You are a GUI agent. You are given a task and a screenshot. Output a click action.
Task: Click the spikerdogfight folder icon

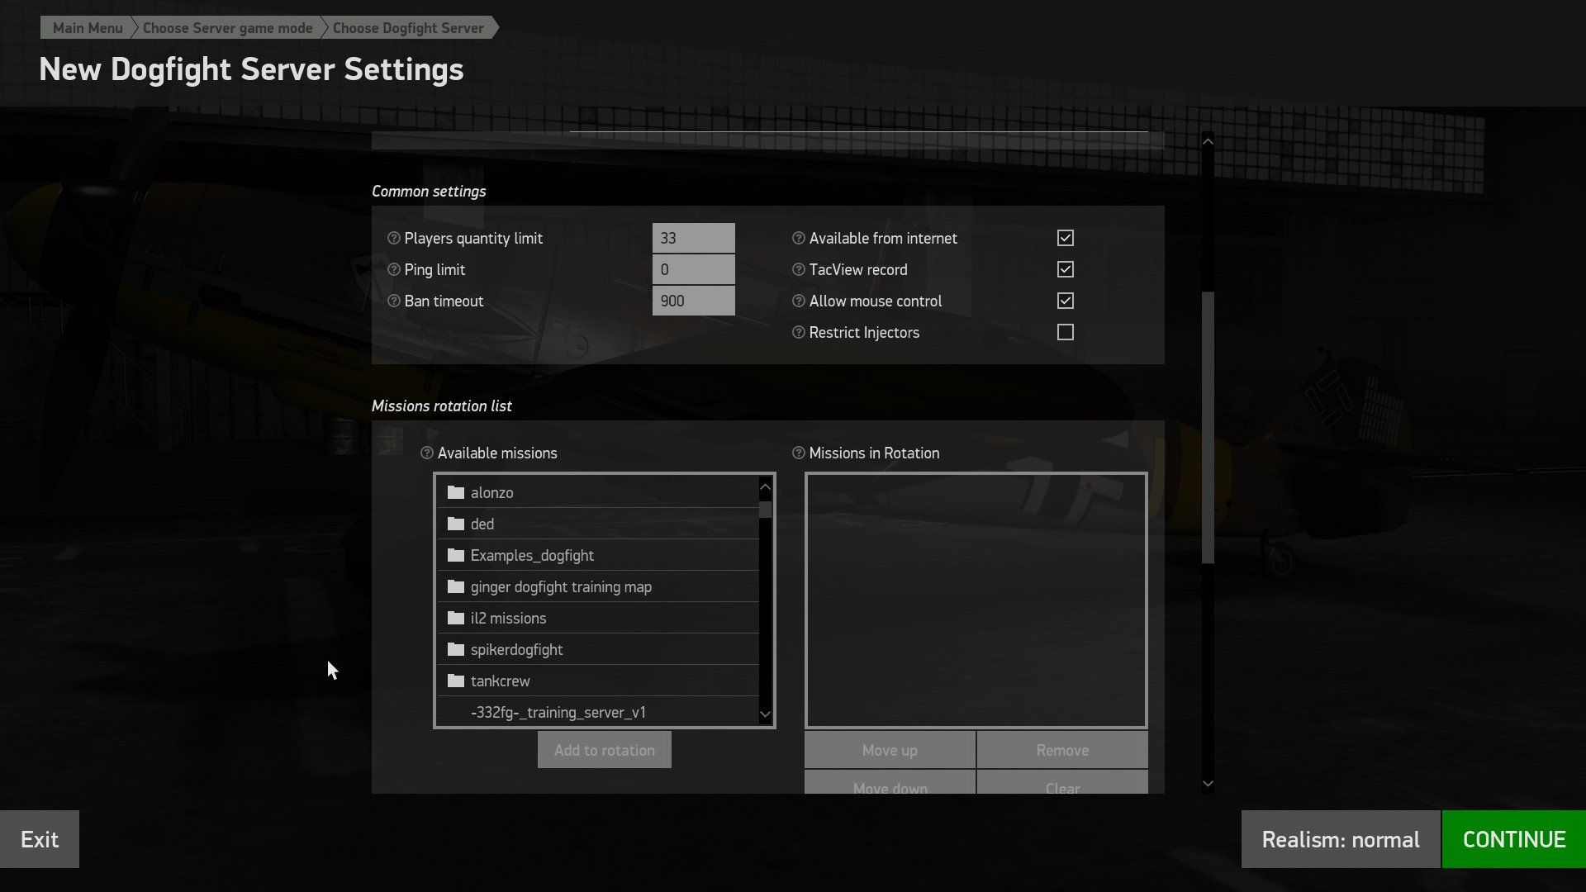click(x=456, y=649)
